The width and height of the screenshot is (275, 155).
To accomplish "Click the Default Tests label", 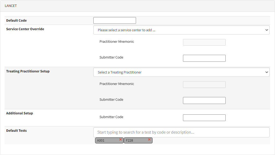I will pyautogui.click(x=16, y=131).
